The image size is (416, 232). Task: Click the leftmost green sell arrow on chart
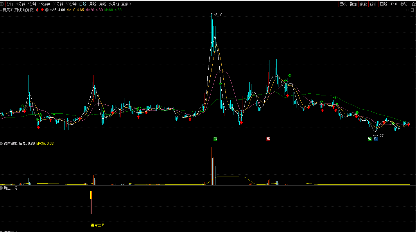pyautogui.click(x=23, y=106)
